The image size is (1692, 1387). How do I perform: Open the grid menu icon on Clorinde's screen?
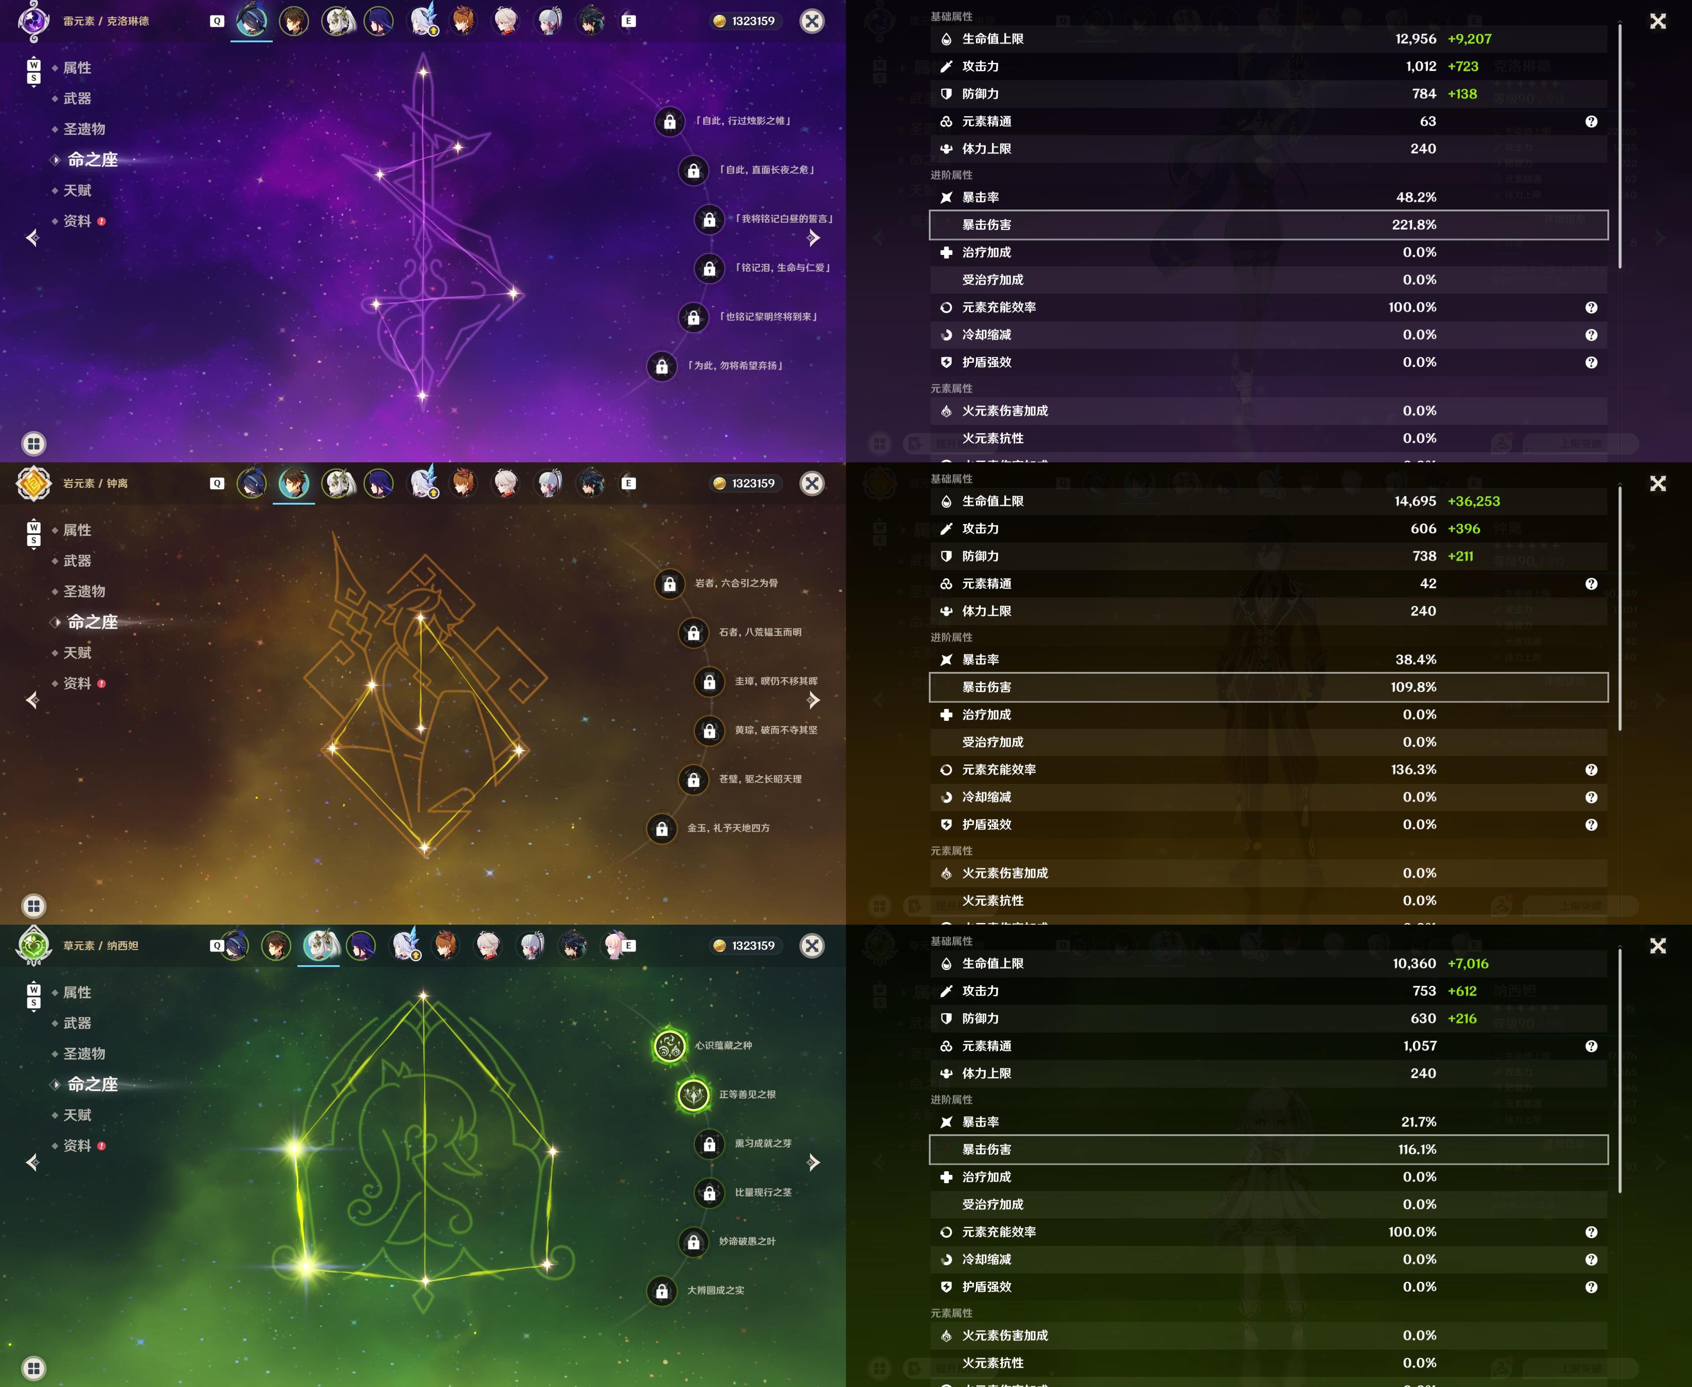[33, 443]
